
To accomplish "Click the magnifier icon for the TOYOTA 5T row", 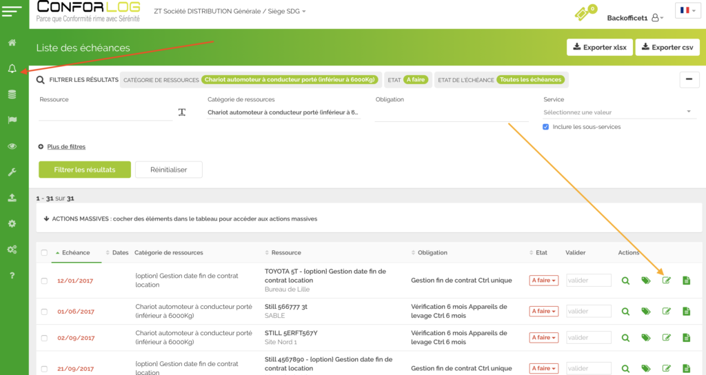I will point(625,281).
